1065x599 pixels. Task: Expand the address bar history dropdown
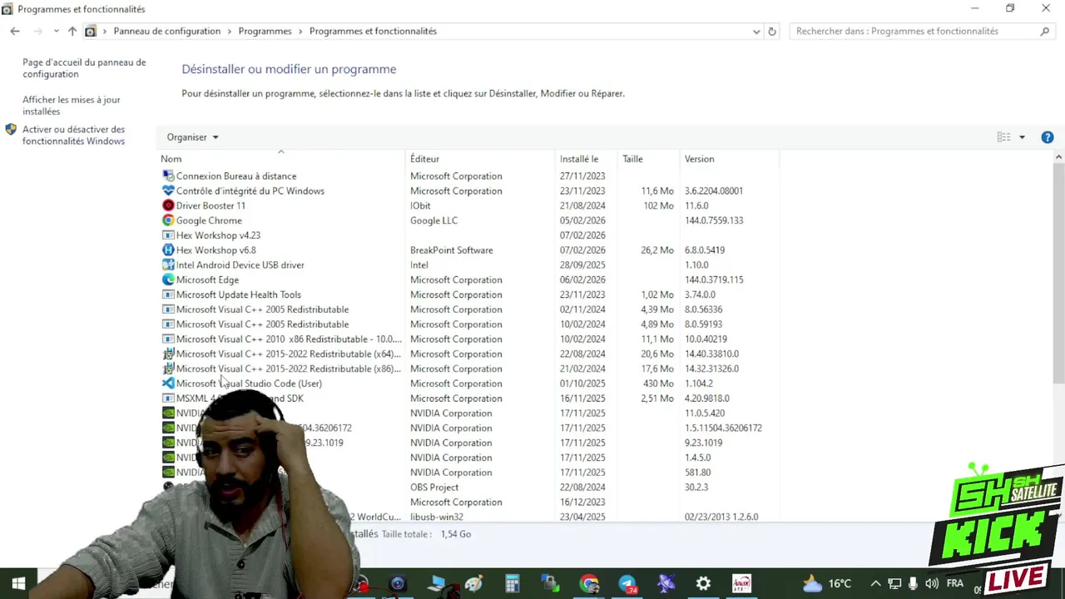(756, 32)
